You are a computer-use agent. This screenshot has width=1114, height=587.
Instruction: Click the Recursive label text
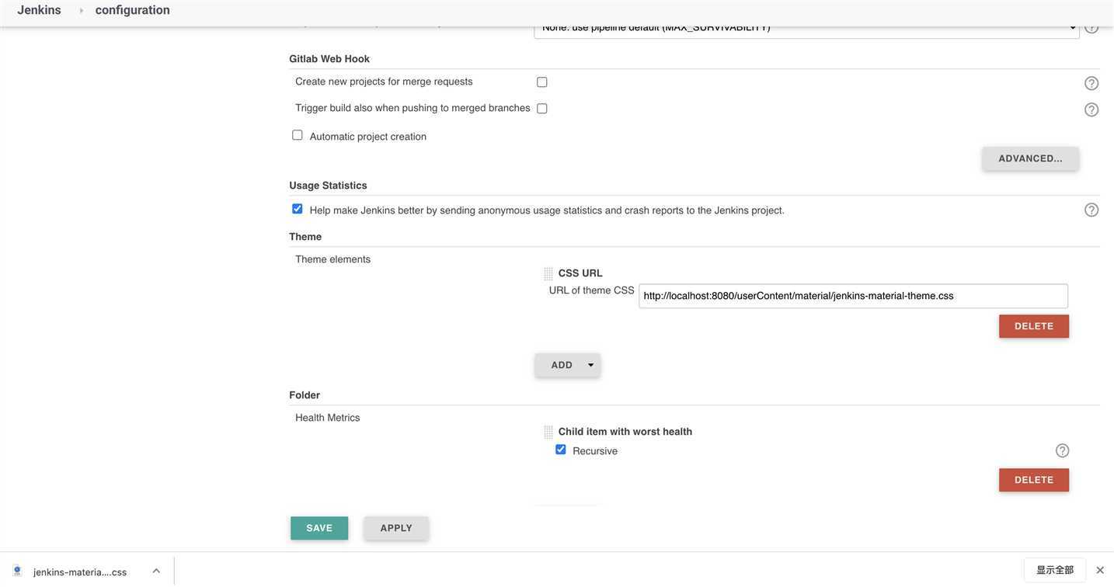pos(595,451)
